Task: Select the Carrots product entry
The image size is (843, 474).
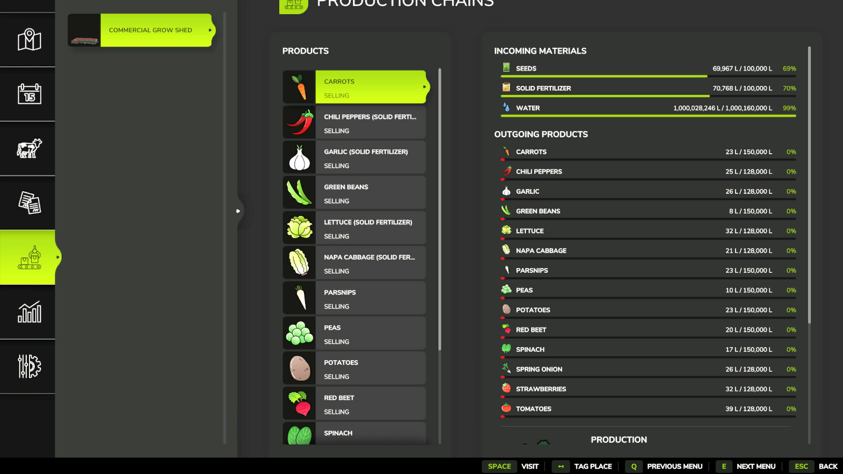Action: click(x=355, y=87)
